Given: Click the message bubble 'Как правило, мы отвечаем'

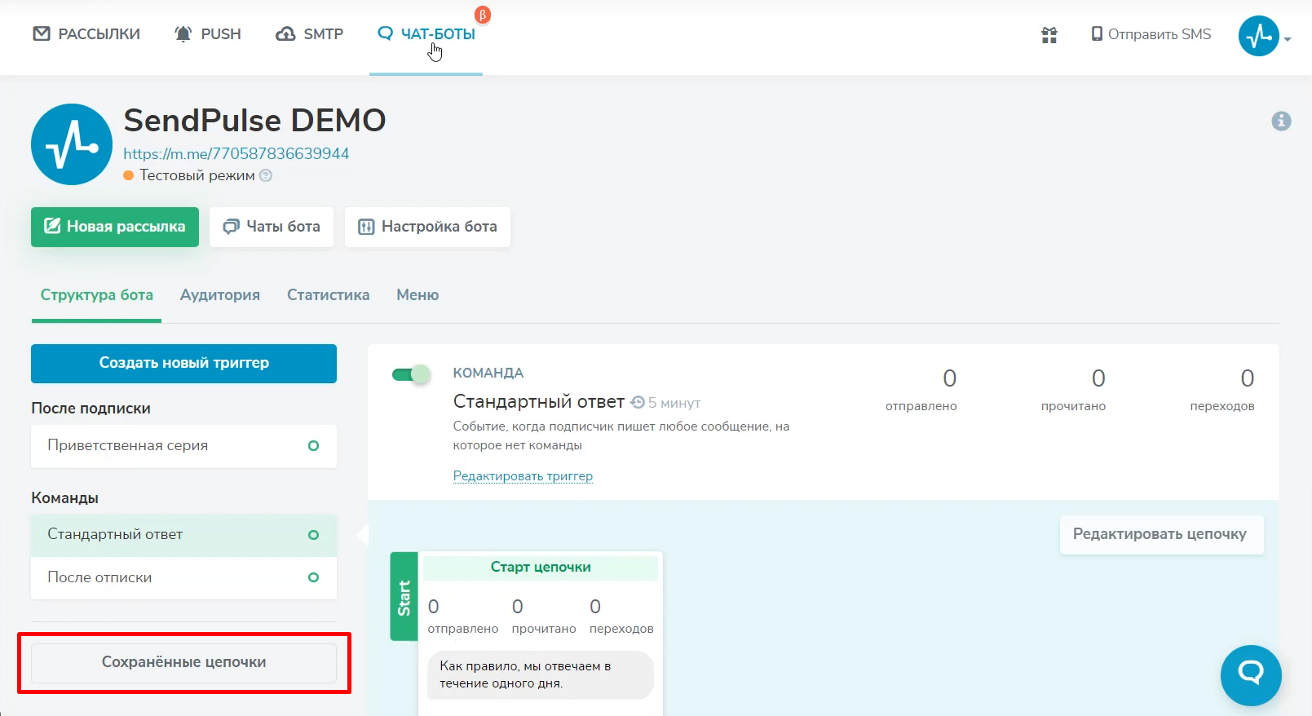Looking at the screenshot, I should click(x=540, y=675).
